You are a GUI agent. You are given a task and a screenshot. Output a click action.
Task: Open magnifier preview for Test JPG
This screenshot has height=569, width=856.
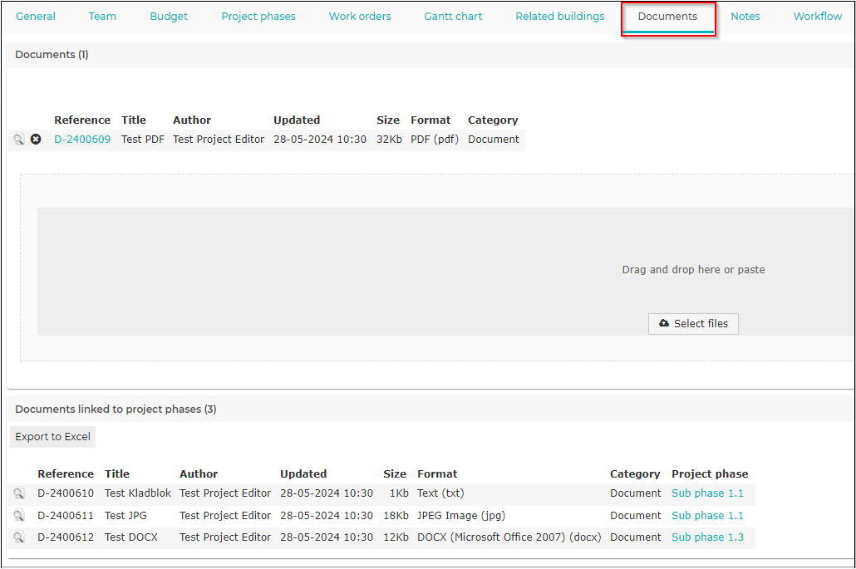point(18,516)
